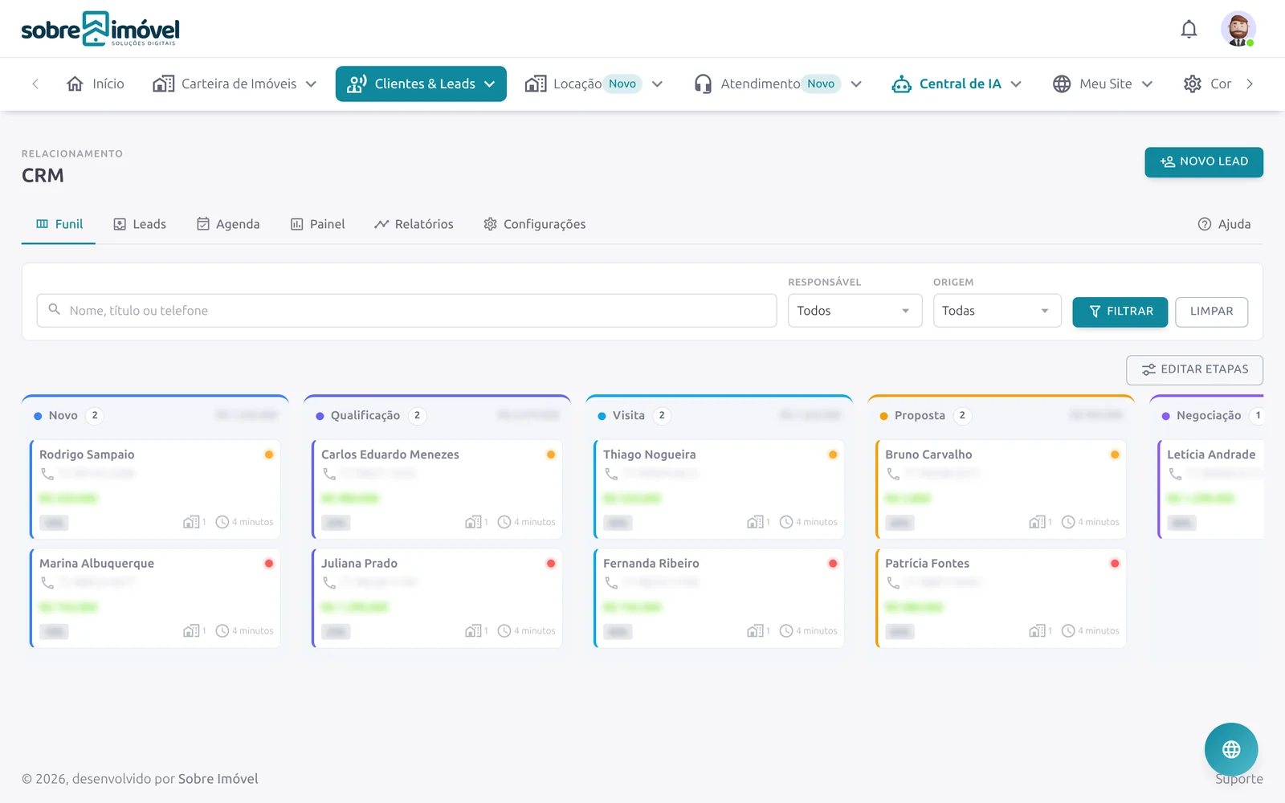Click the clock icon on Marina Albuquerque card
1285x803 pixels.
[x=222, y=631]
